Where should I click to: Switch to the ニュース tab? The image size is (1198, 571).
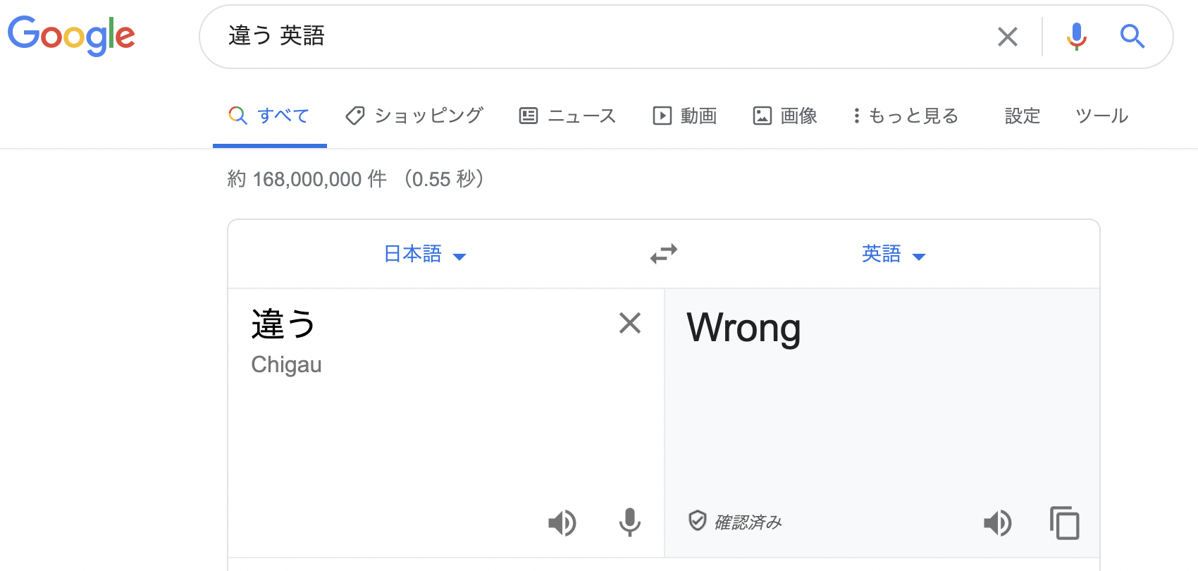(x=567, y=116)
